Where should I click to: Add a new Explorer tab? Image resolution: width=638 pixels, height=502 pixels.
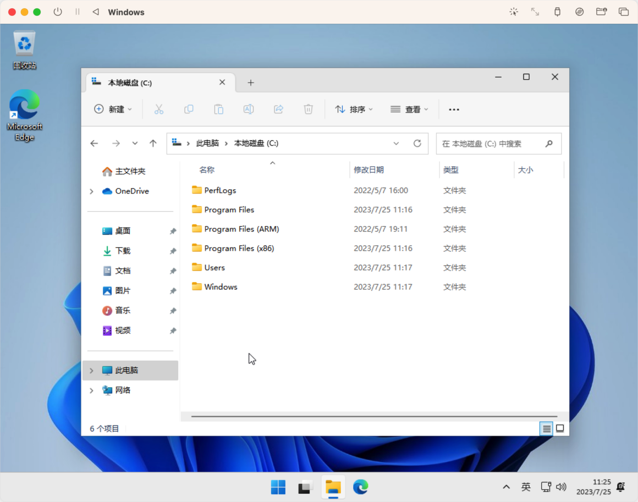(251, 83)
